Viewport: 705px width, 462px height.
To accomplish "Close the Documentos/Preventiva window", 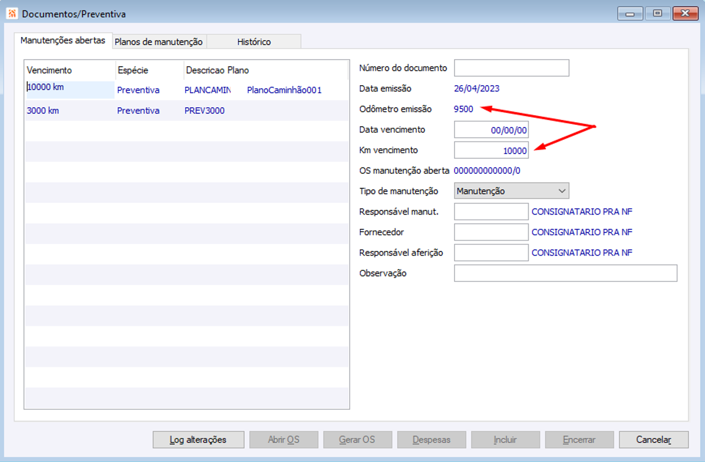I will [685, 13].
